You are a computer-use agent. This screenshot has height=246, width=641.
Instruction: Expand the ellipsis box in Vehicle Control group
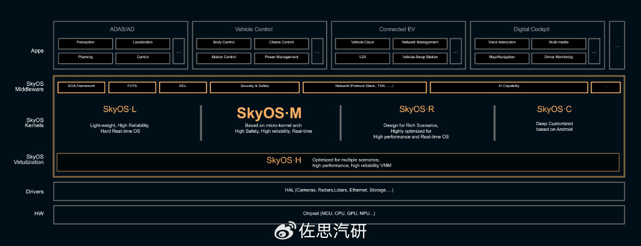point(317,51)
